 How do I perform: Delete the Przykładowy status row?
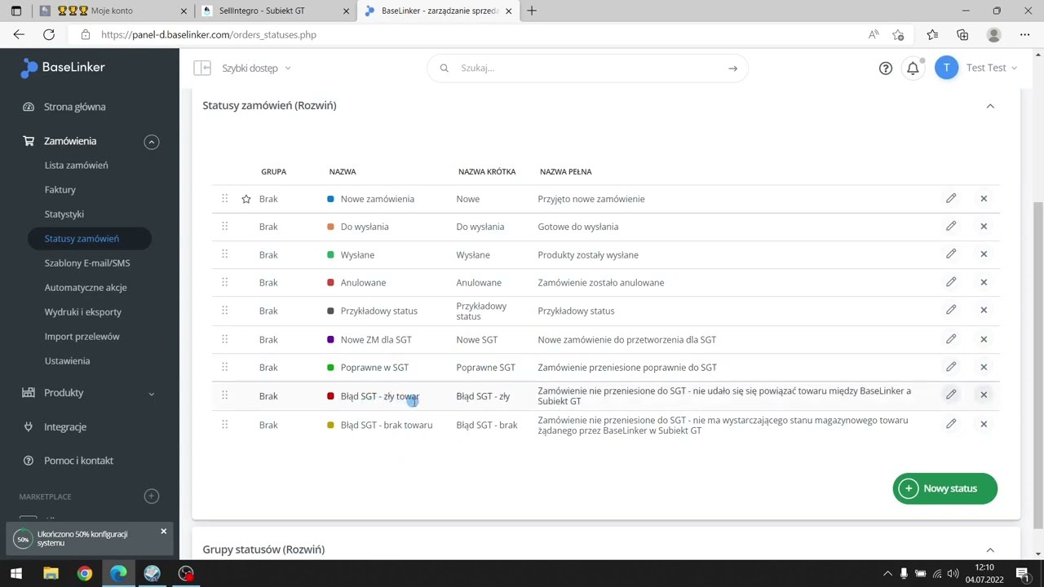pyautogui.click(x=984, y=310)
